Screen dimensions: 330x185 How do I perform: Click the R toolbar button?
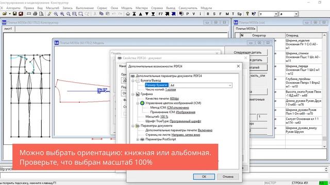[208, 14]
